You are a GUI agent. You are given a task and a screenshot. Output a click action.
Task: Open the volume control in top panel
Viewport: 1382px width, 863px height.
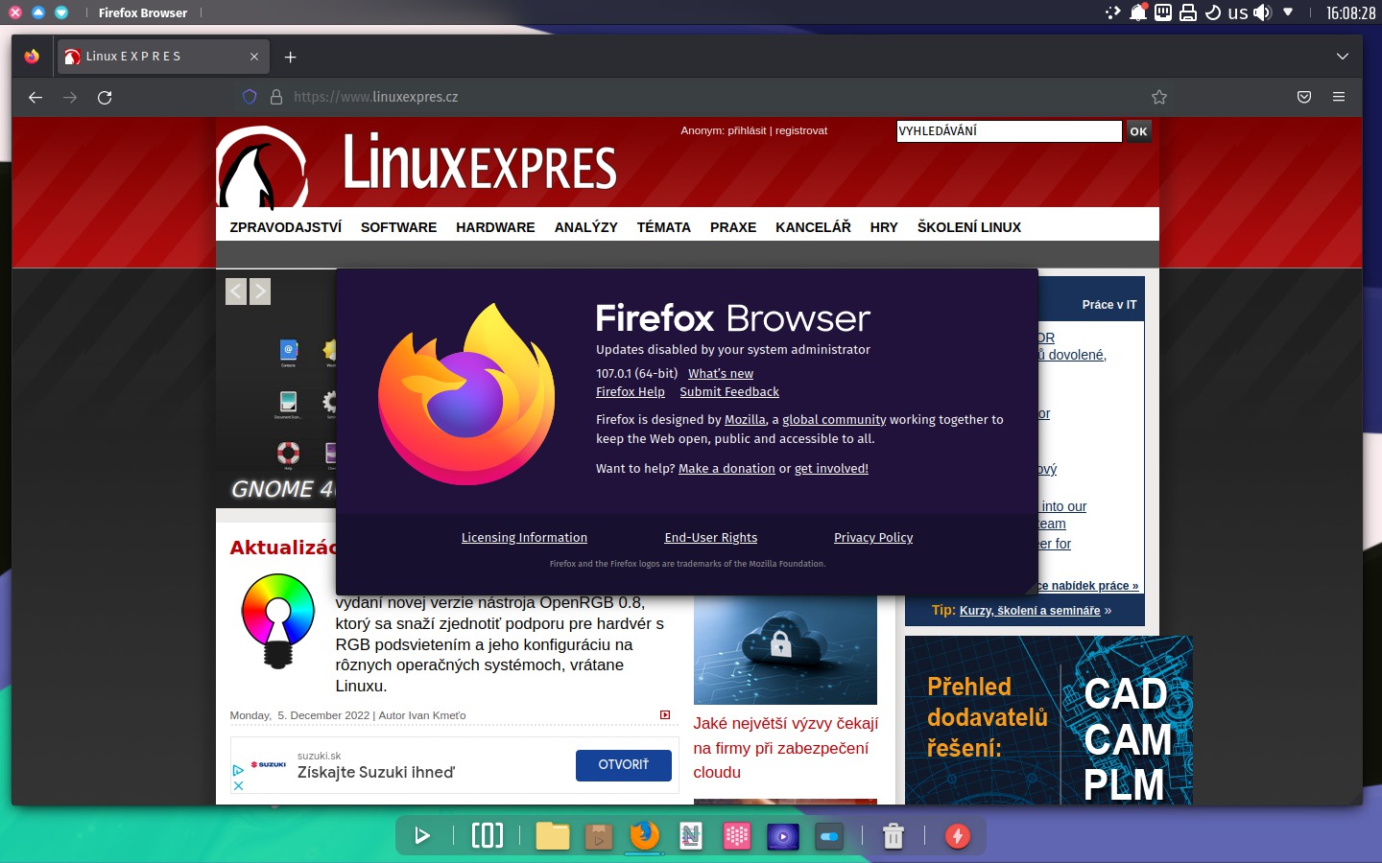1262,12
